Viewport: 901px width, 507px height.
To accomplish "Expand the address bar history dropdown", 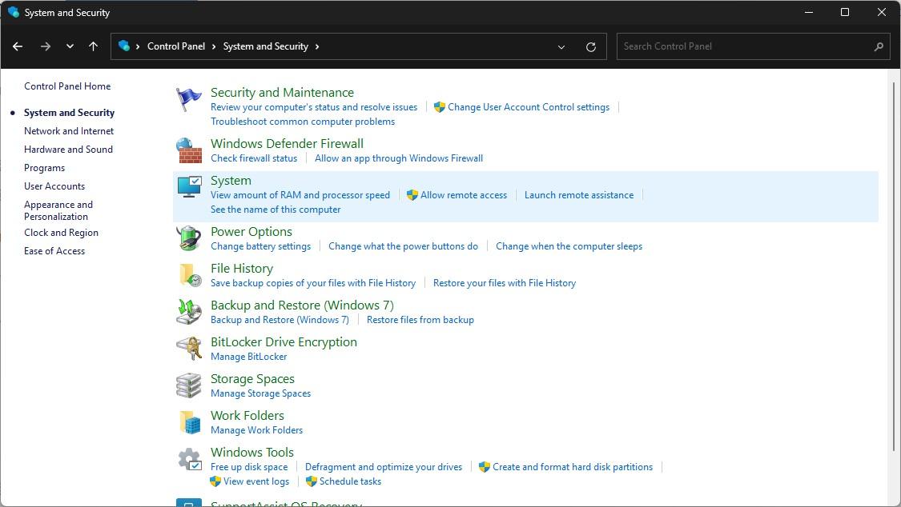I will tap(561, 47).
